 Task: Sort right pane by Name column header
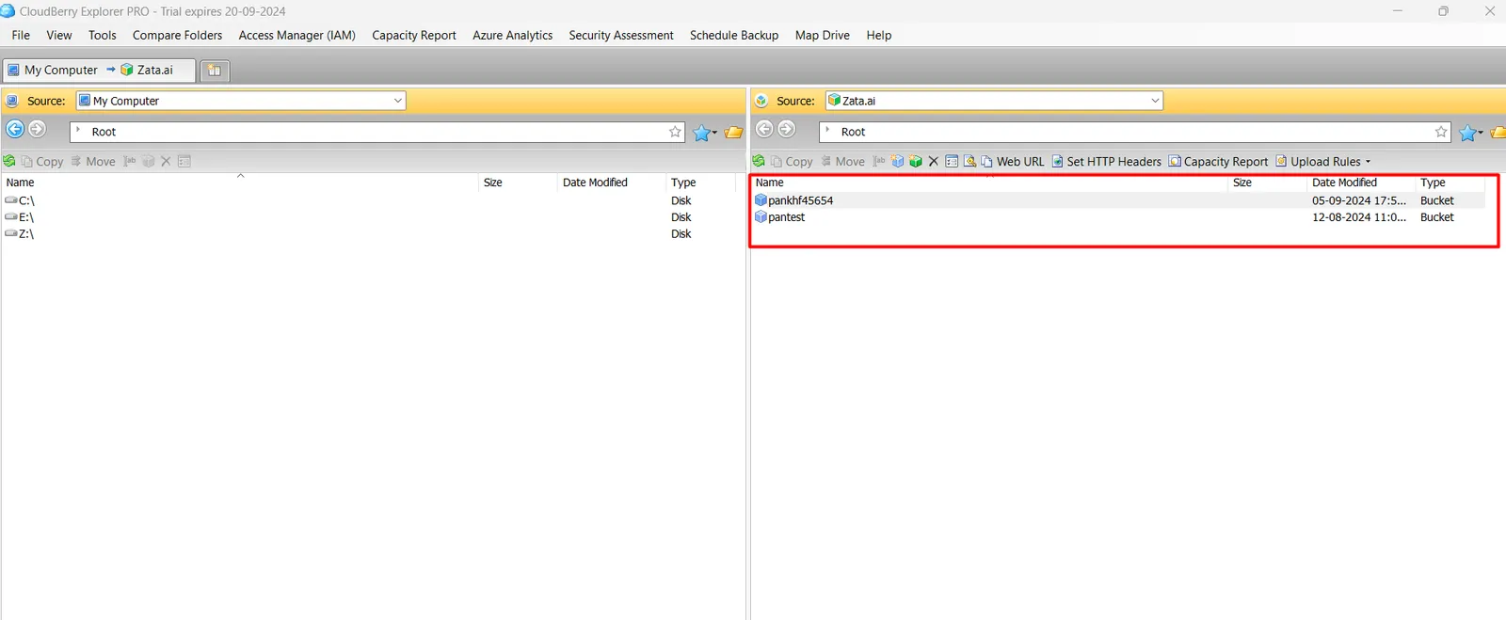[990, 183]
